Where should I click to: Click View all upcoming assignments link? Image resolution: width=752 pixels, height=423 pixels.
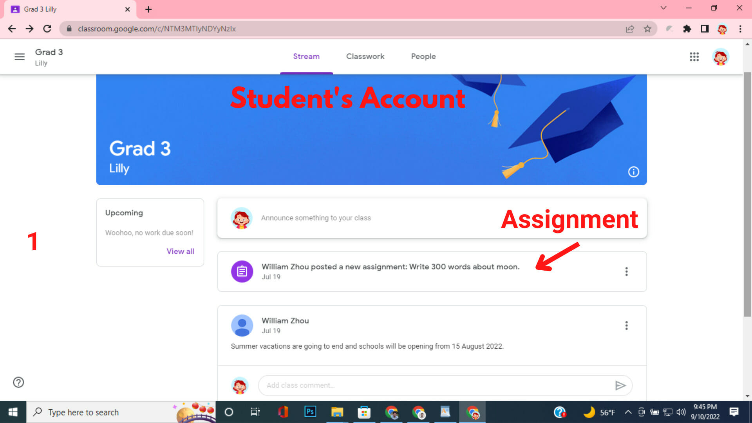(x=180, y=251)
